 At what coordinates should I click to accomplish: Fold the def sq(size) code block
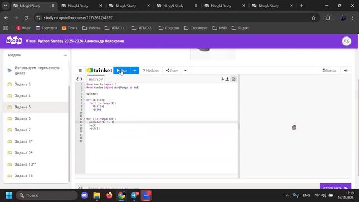(84, 100)
